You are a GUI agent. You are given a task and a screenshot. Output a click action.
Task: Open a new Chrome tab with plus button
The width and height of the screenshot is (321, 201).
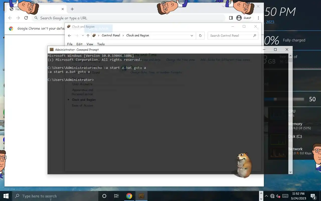72,9
